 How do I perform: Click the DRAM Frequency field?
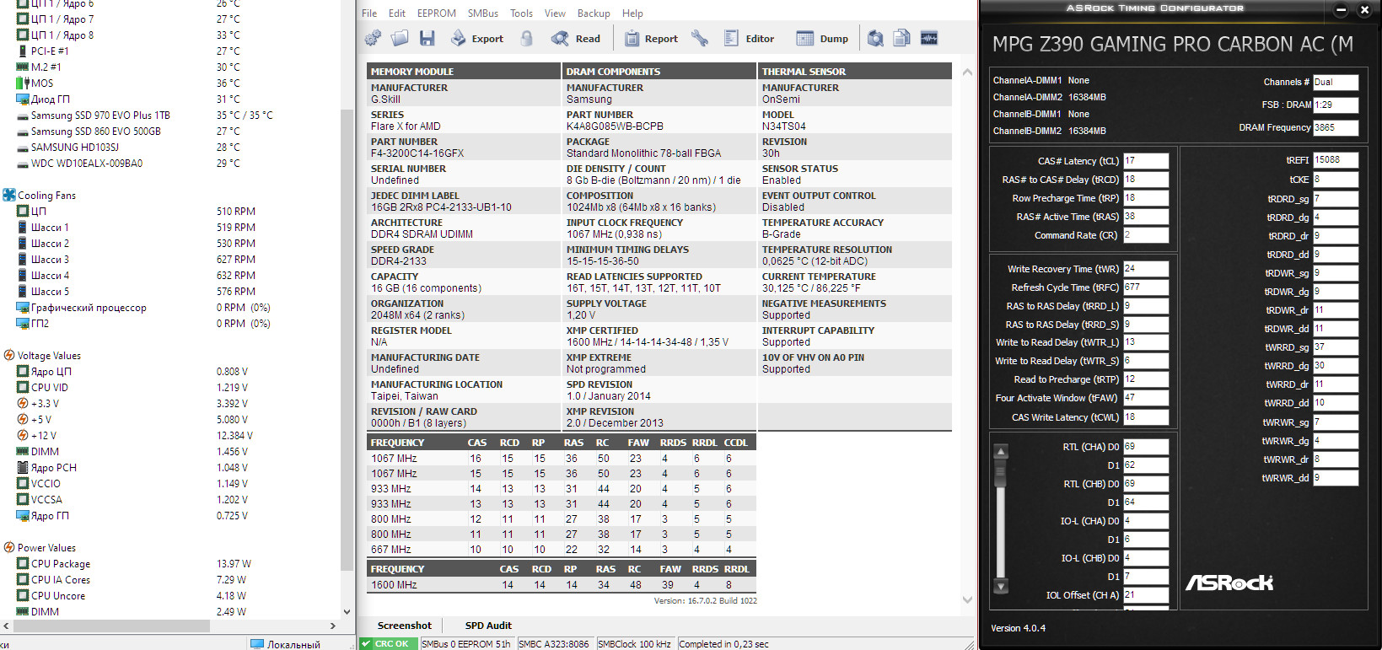(x=1336, y=128)
